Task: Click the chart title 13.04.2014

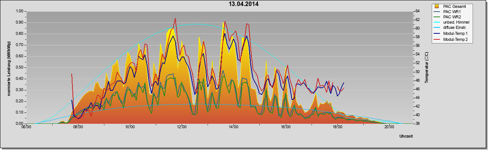Action: point(244,4)
